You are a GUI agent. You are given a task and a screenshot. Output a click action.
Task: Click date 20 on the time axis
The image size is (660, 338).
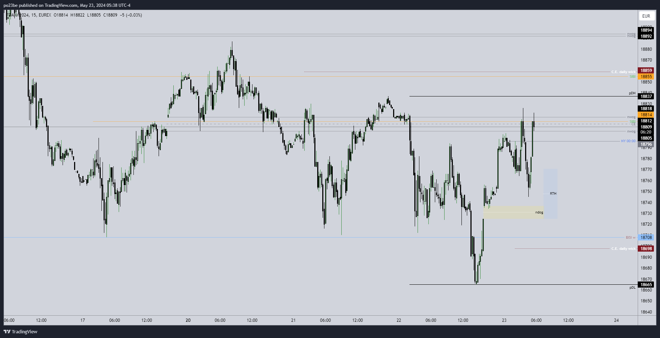coord(188,320)
